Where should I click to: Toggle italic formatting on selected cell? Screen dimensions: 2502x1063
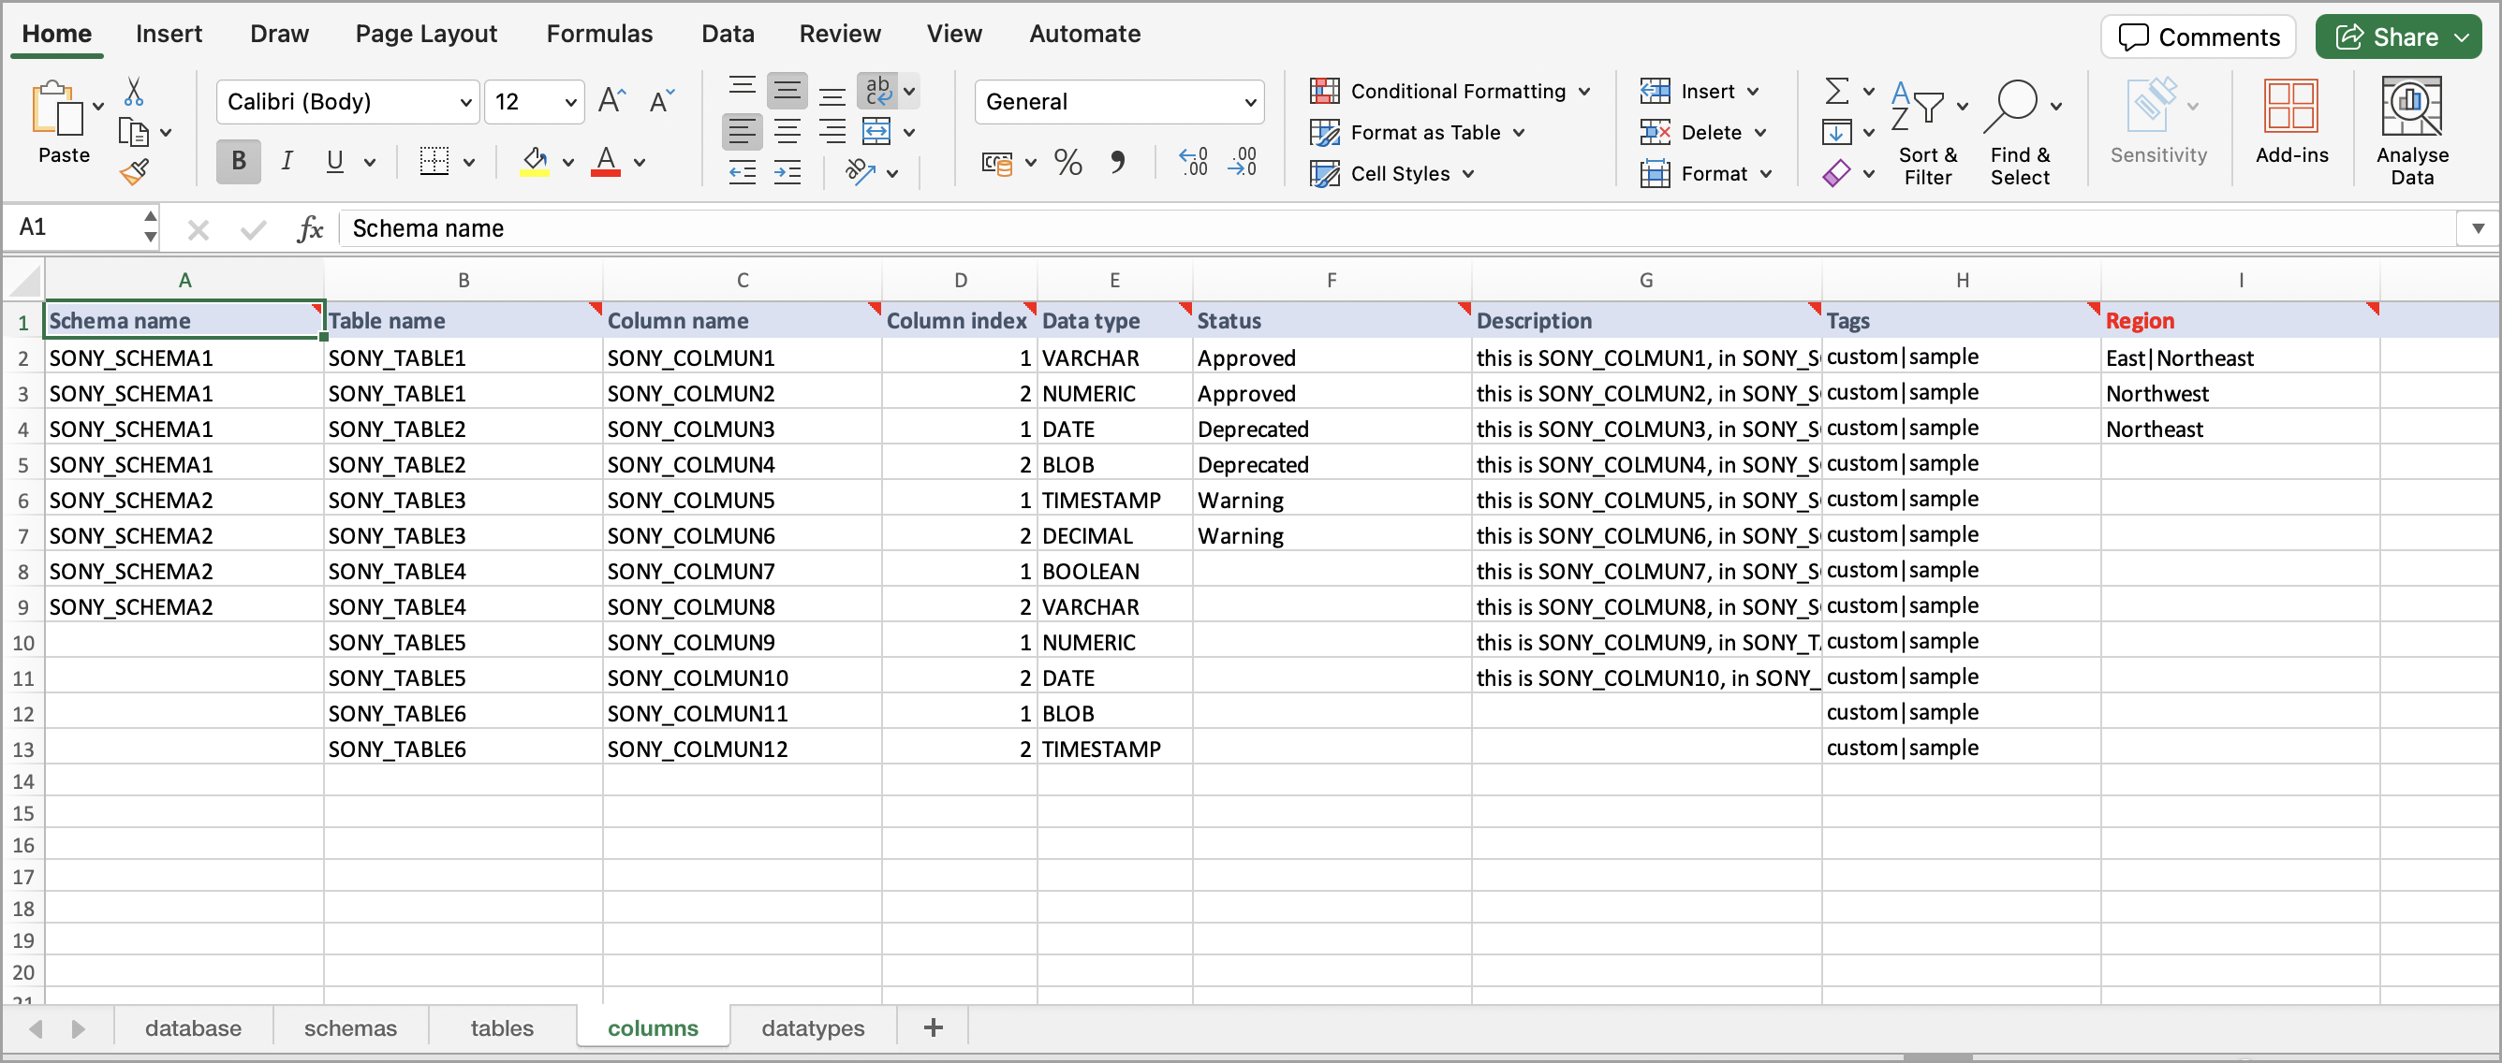[x=287, y=159]
